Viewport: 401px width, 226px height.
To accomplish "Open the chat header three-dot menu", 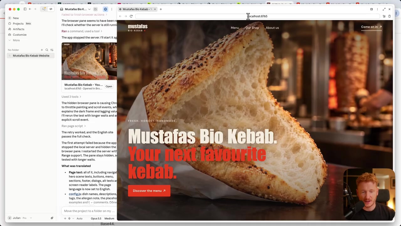I will (x=112, y=9).
